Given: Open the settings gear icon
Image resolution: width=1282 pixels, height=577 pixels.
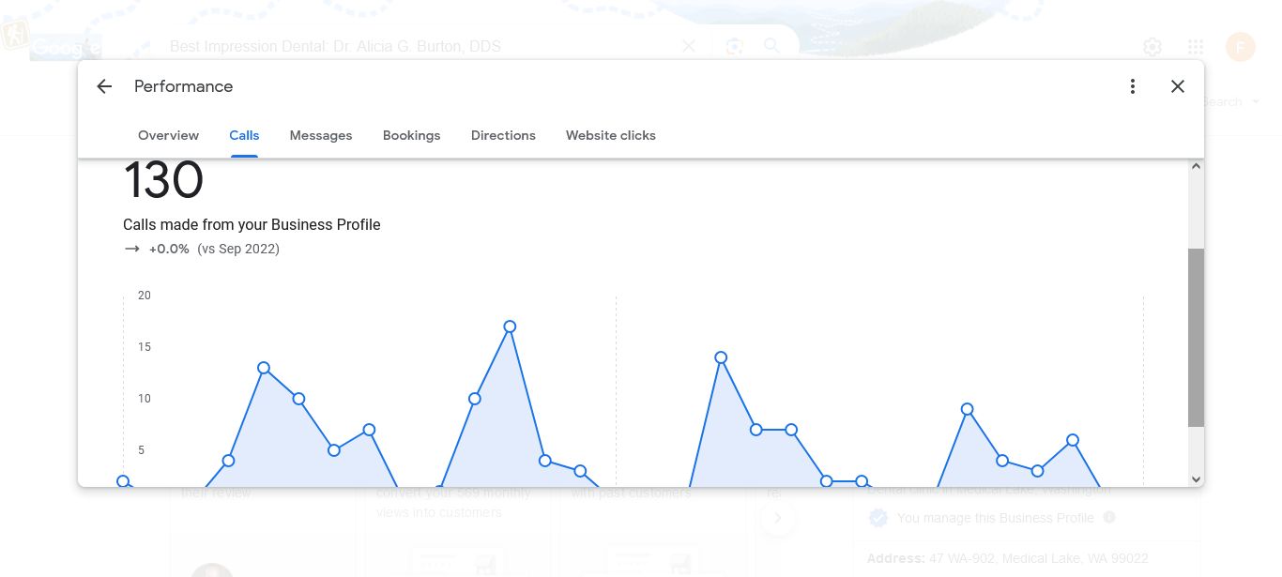Looking at the screenshot, I should pos(1152,47).
